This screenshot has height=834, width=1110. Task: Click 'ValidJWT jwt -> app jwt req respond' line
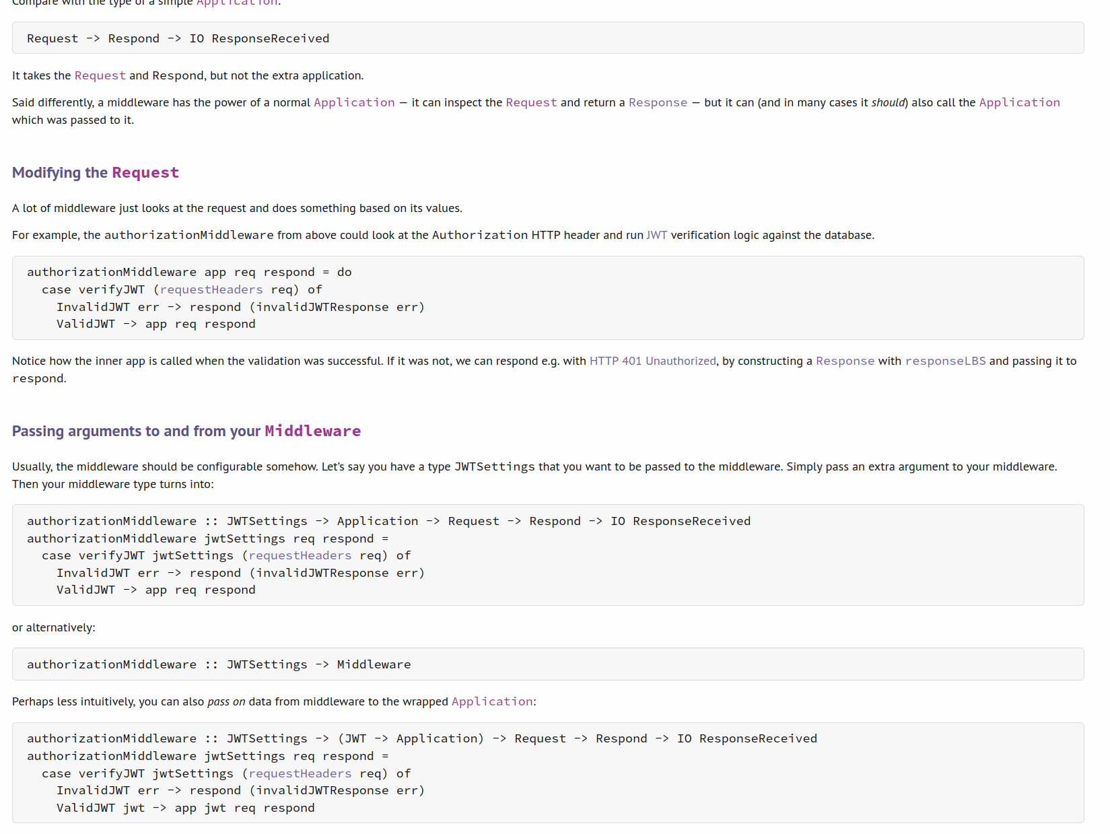(185, 808)
